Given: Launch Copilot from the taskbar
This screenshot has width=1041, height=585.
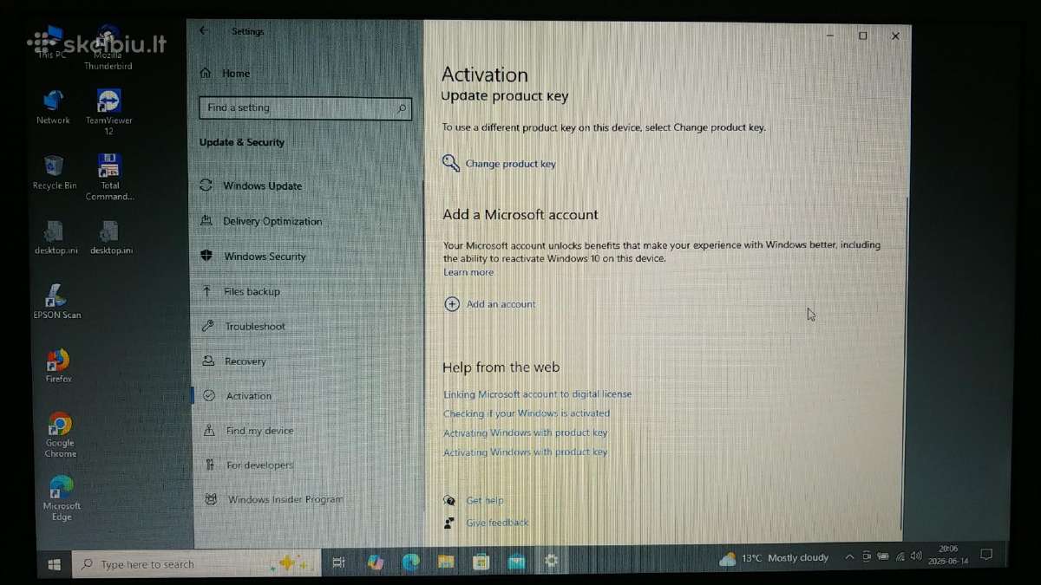Looking at the screenshot, I should tap(376, 563).
